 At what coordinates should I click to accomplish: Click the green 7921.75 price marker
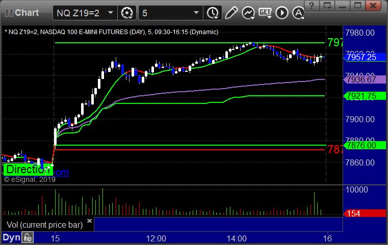[x=365, y=96]
